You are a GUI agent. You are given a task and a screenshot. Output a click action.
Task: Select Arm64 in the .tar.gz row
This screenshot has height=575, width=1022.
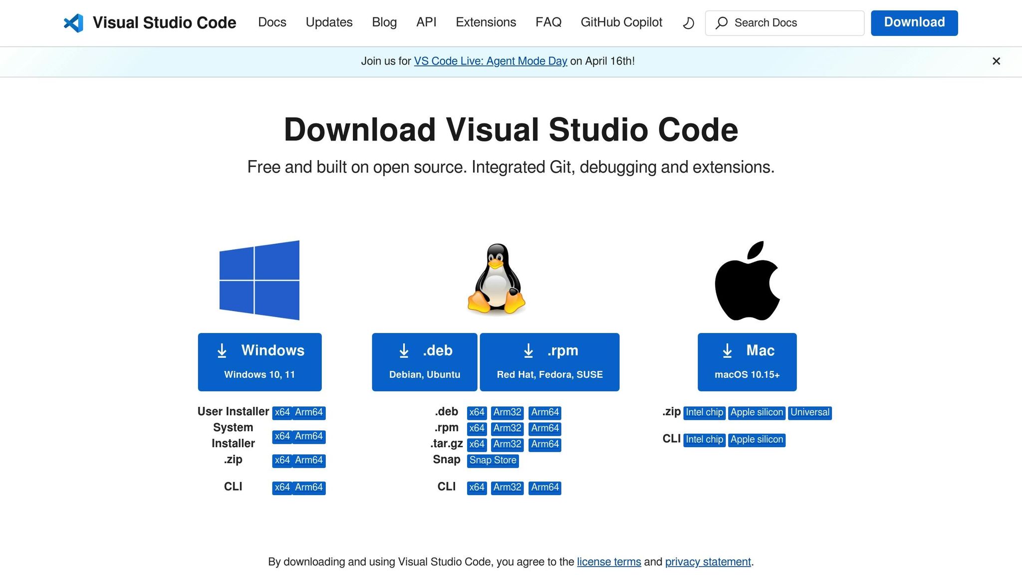(545, 445)
